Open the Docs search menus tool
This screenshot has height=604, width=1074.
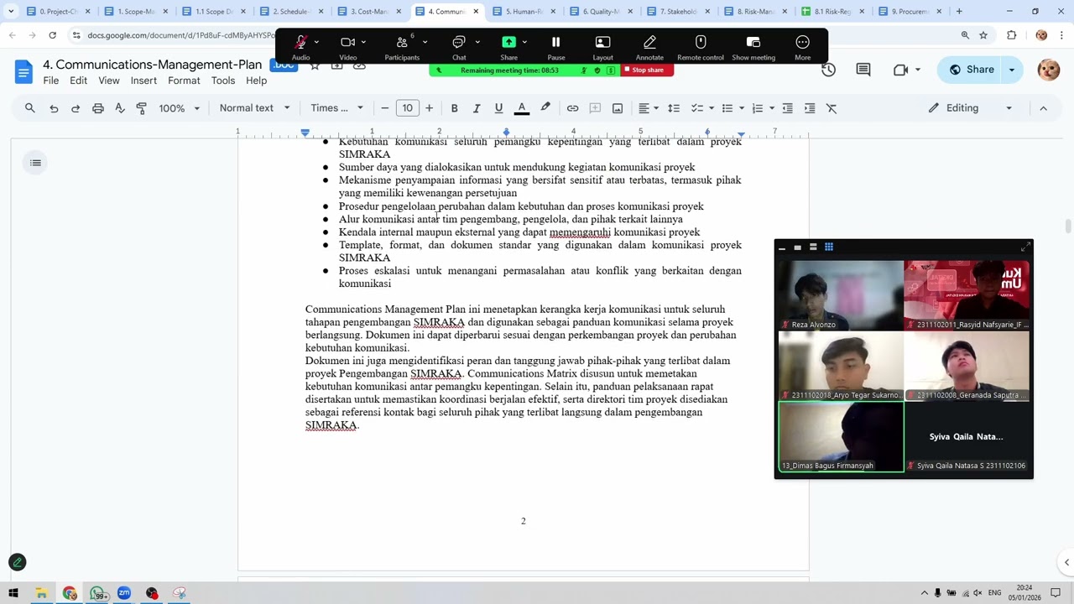click(x=30, y=108)
